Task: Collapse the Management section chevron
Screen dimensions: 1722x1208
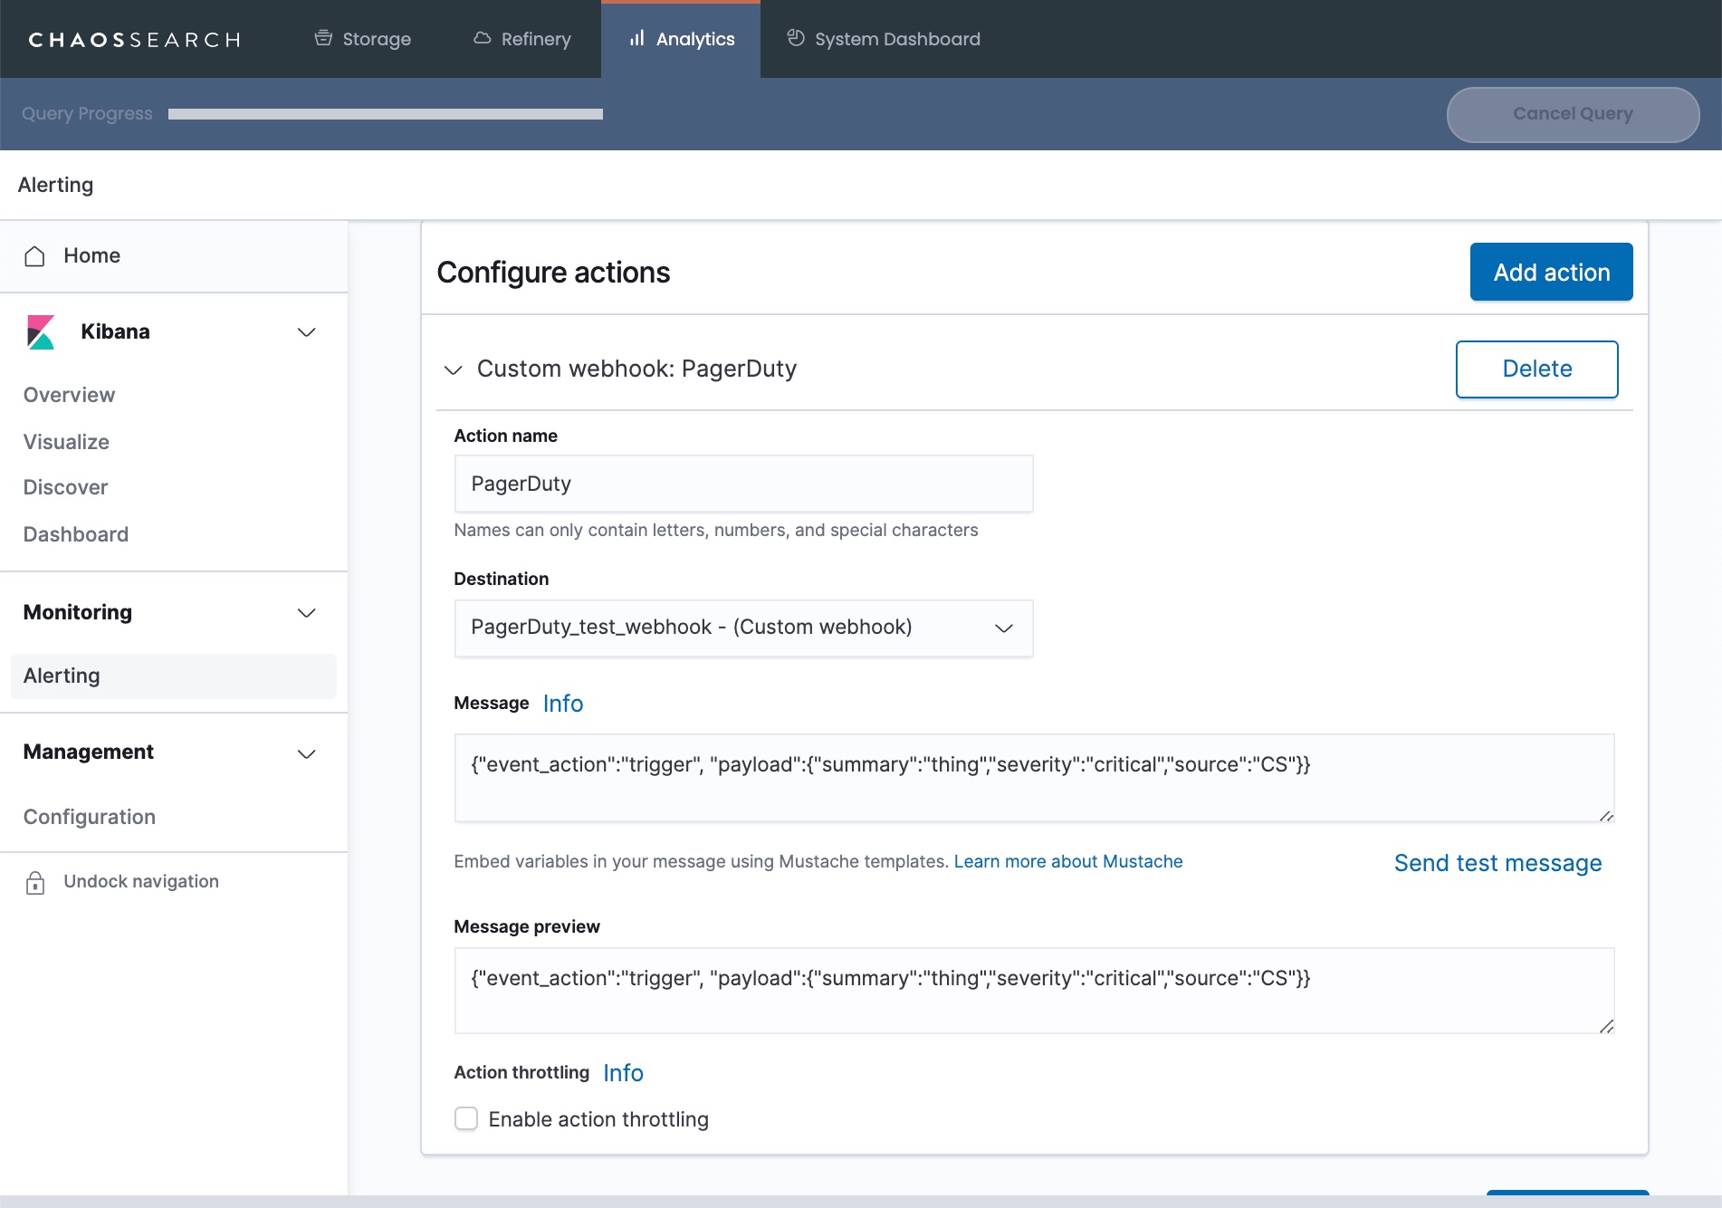Action: click(x=307, y=754)
